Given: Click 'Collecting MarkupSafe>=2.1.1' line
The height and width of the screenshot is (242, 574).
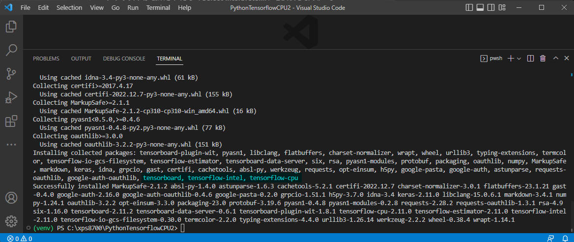Looking at the screenshot, I should [81, 103].
